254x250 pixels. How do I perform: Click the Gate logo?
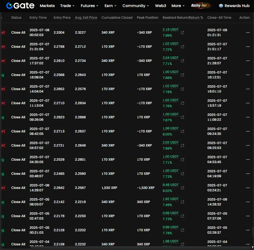tap(20, 6)
